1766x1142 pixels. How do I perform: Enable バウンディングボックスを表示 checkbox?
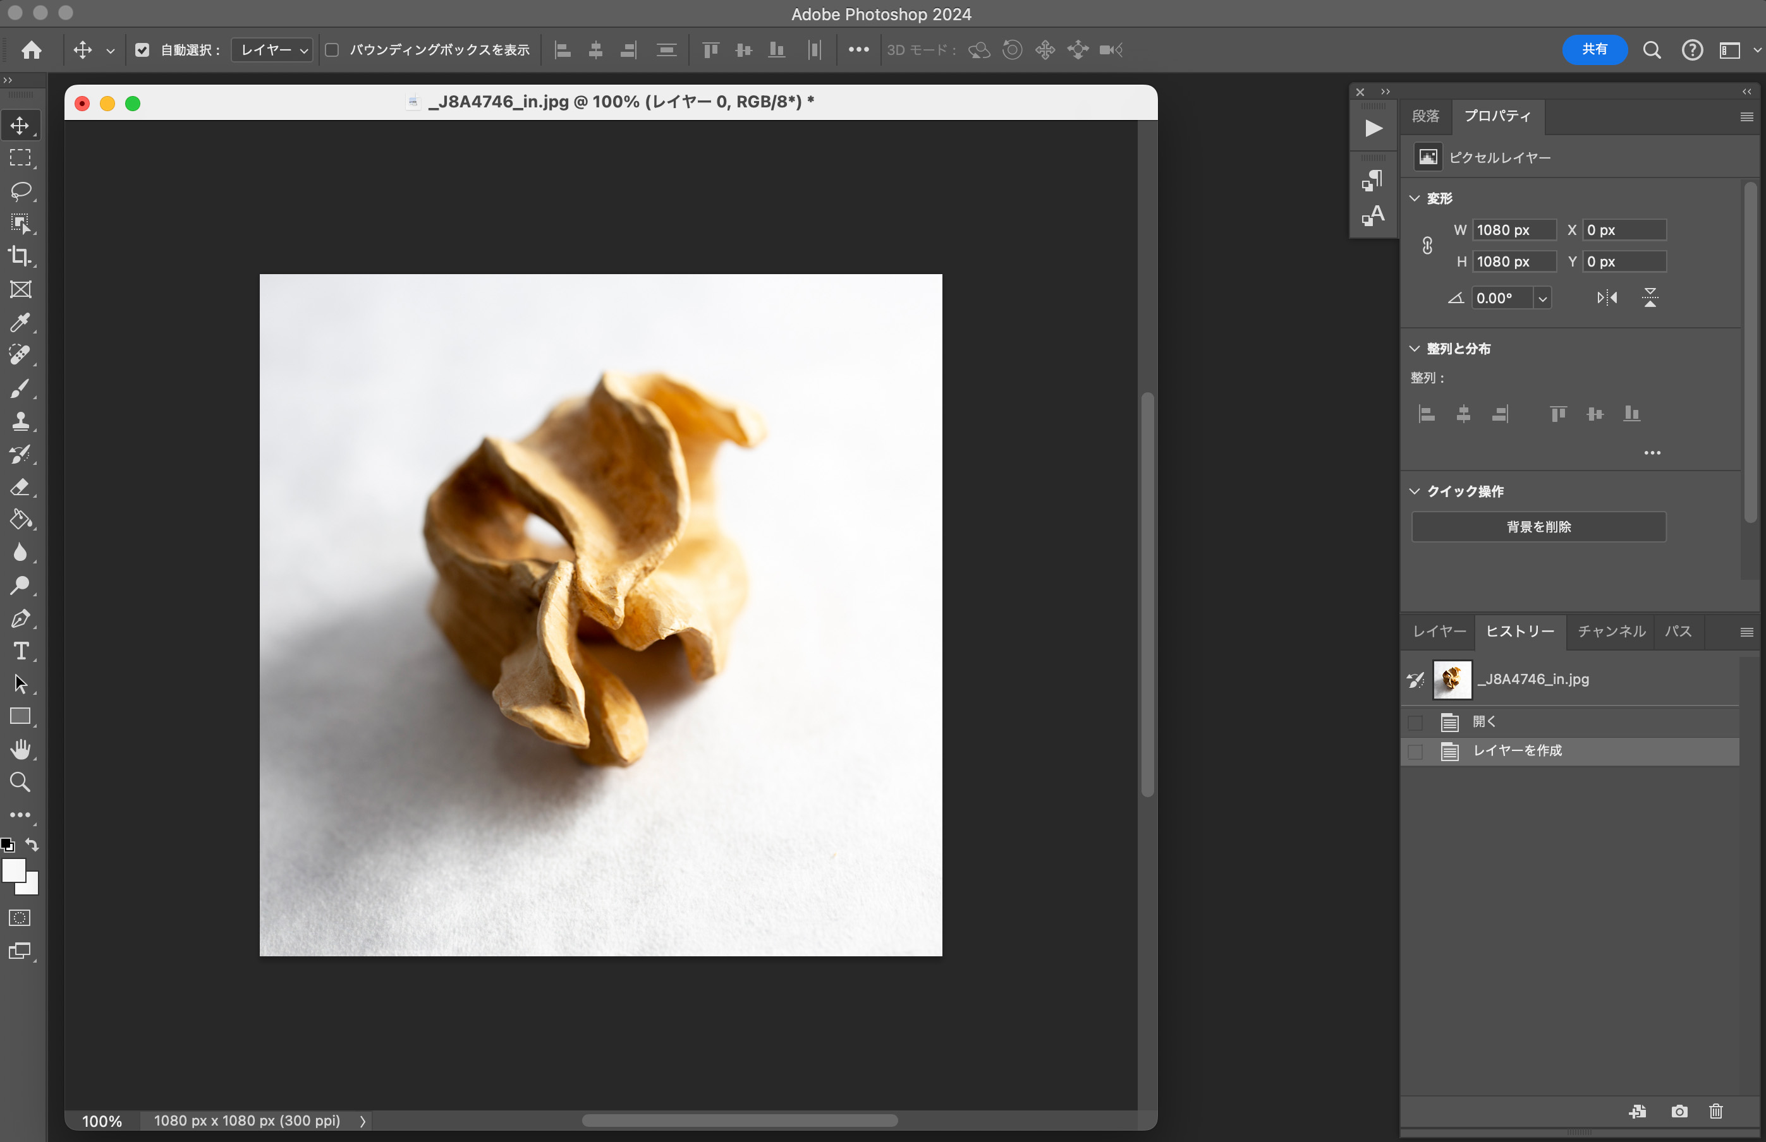point(332,50)
